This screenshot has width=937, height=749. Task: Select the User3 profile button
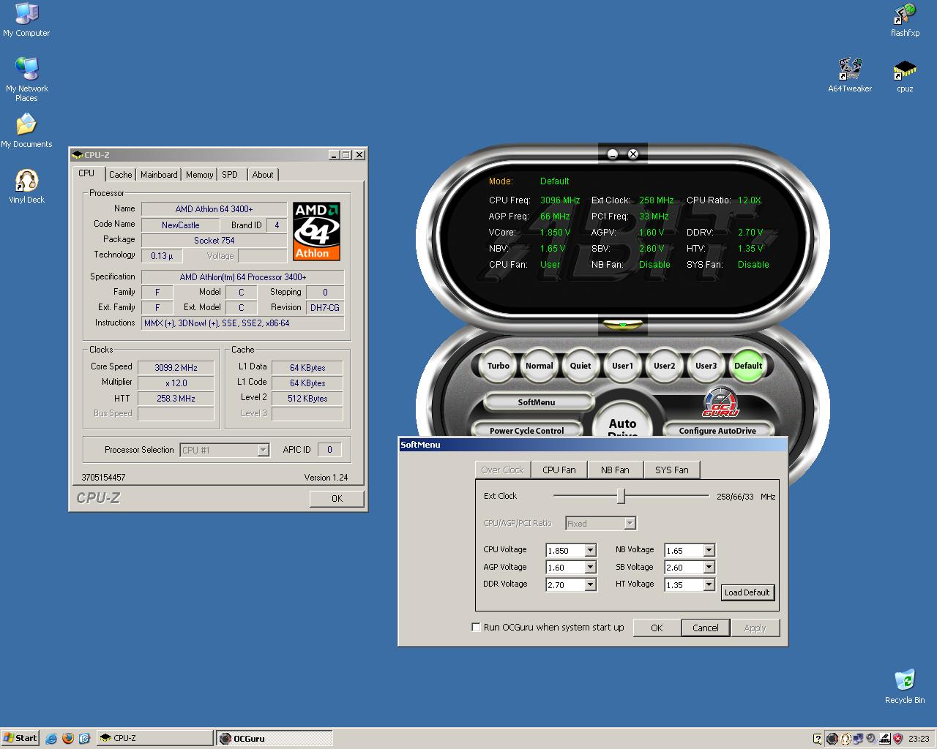(706, 366)
